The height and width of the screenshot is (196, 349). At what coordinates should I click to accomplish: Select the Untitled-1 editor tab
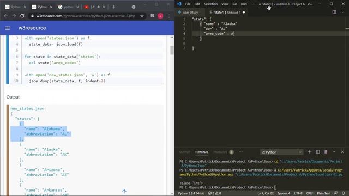(x=227, y=13)
